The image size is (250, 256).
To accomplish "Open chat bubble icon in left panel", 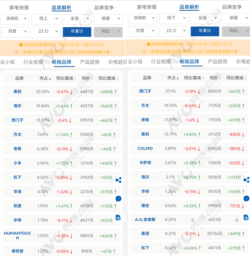I will click(x=118, y=199).
